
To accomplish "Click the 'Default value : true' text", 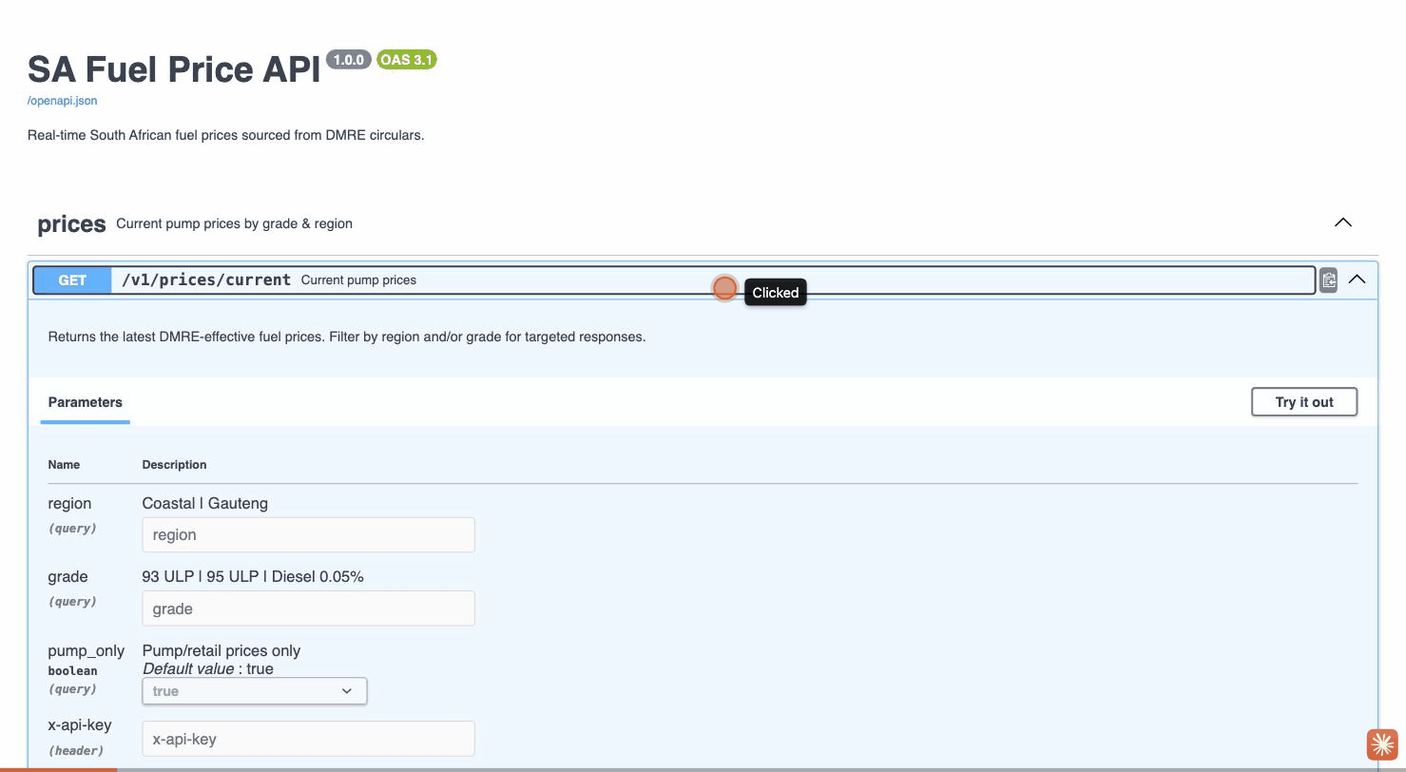I will click(208, 668).
